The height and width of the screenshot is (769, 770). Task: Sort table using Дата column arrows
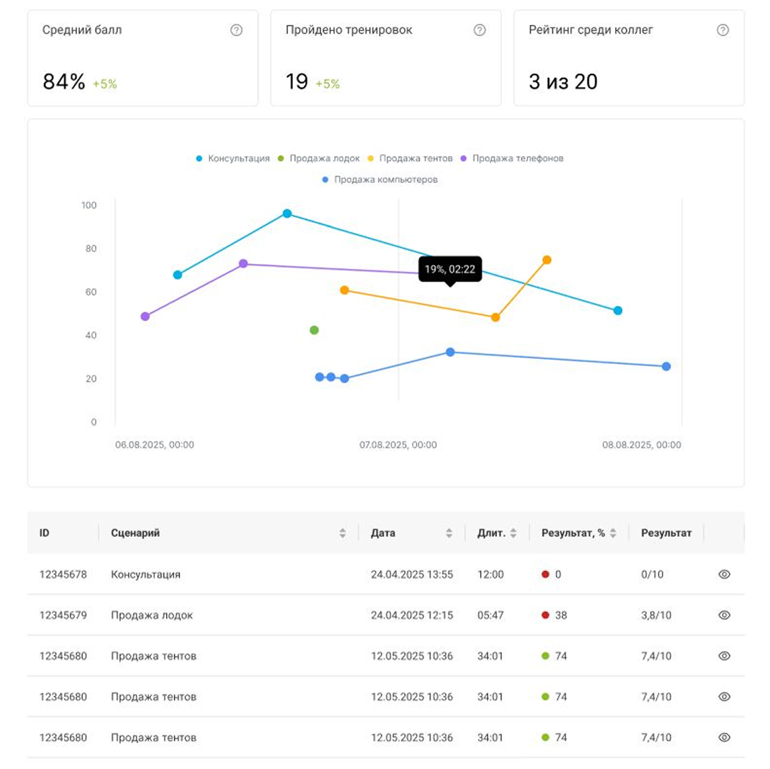[x=449, y=533]
